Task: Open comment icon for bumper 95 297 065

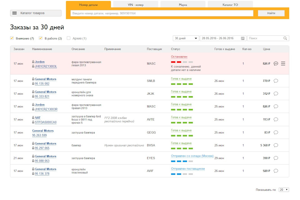Action: [276, 145]
